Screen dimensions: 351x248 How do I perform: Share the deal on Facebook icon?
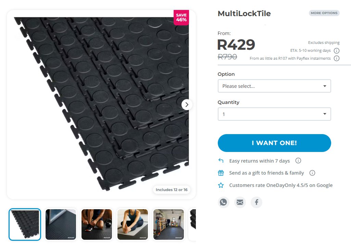click(x=256, y=202)
